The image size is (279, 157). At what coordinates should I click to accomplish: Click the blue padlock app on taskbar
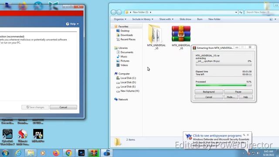point(107,153)
